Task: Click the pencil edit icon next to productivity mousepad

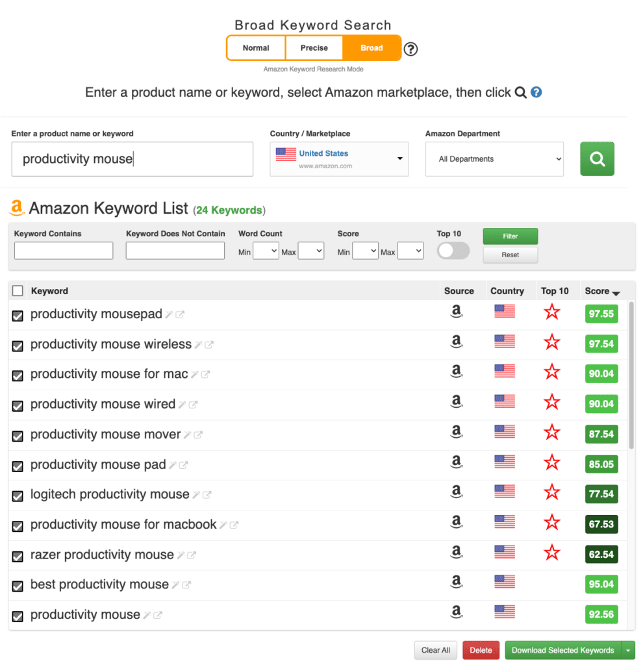Action: [x=169, y=314]
